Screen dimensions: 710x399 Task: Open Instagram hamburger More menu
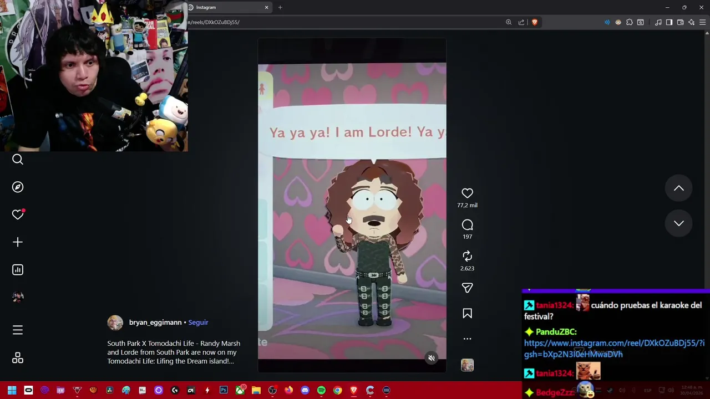coord(18,330)
